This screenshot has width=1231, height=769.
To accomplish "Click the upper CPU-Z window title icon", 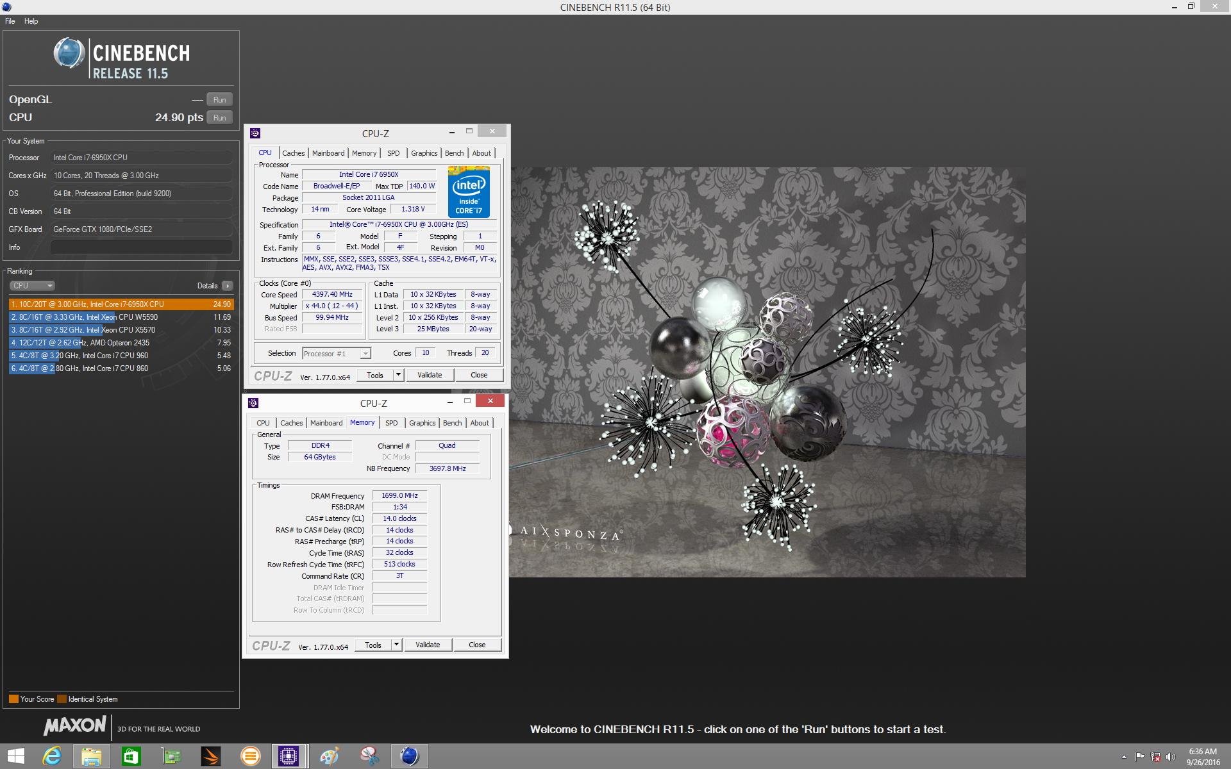I will pyautogui.click(x=255, y=133).
